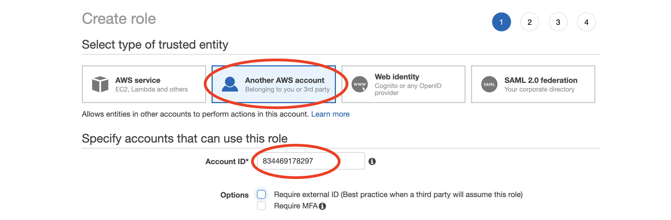Jump to wizard step 3
671x220 pixels.
point(558,22)
